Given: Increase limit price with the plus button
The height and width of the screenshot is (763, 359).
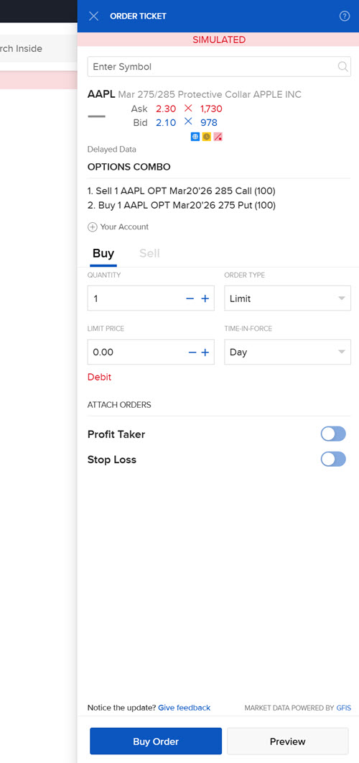Looking at the screenshot, I should click(205, 352).
